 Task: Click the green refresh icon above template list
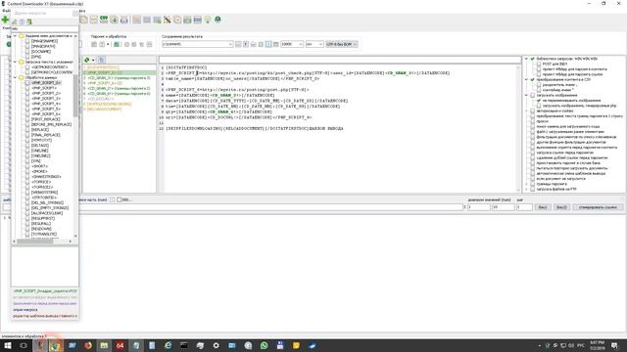point(87,60)
